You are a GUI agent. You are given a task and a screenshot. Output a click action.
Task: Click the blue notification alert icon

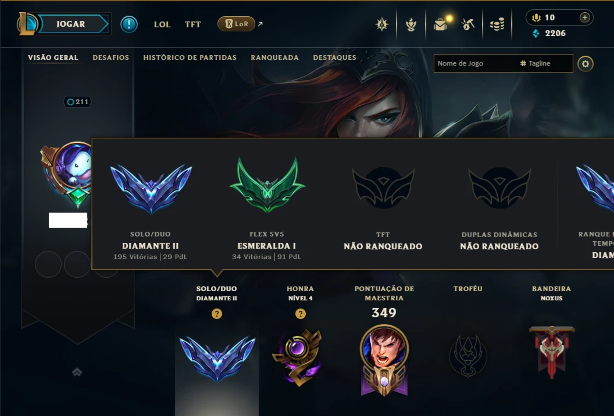(x=129, y=24)
